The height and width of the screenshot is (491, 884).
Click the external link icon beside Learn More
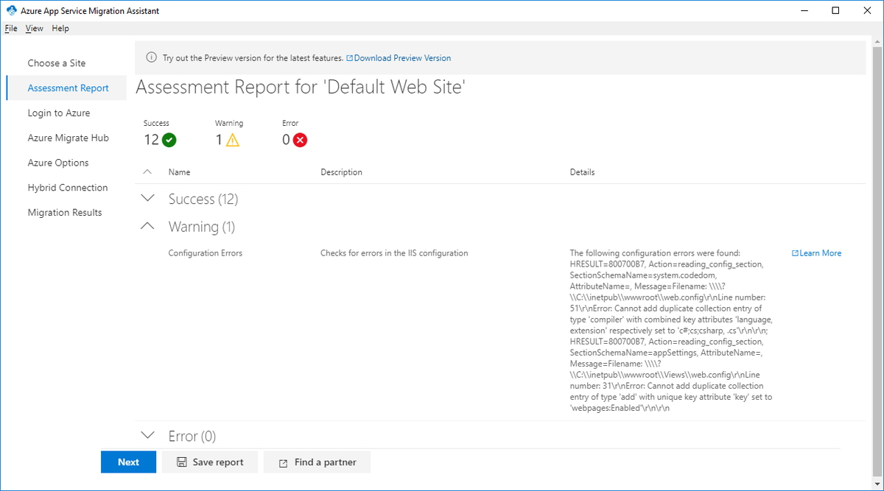(x=795, y=253)
